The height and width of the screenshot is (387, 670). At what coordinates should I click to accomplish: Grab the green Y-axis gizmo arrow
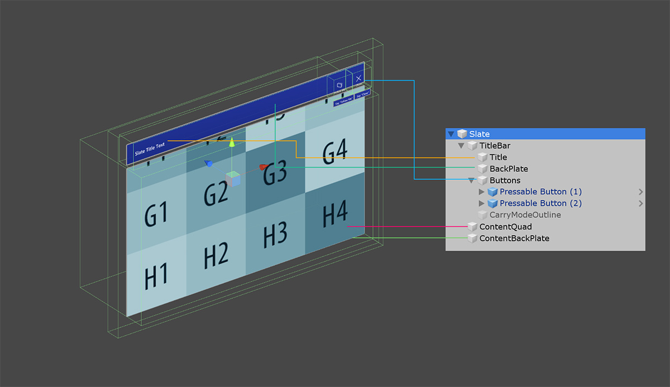point(232,143)
